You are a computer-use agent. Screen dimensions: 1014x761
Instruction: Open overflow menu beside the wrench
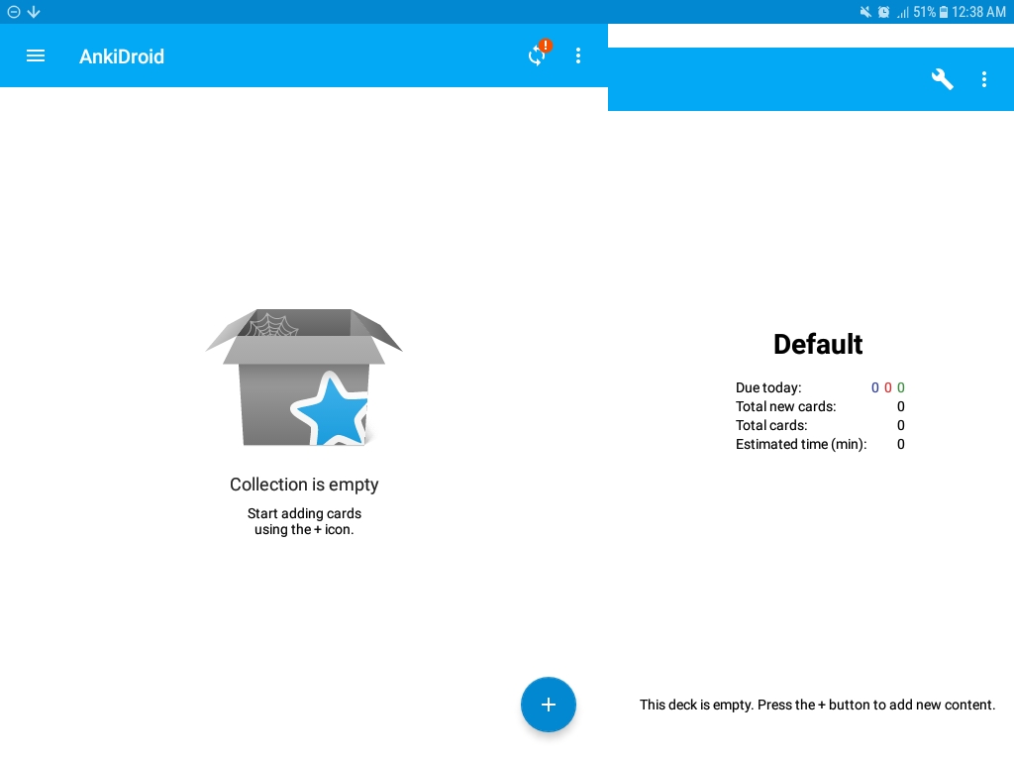click(983, 79)
